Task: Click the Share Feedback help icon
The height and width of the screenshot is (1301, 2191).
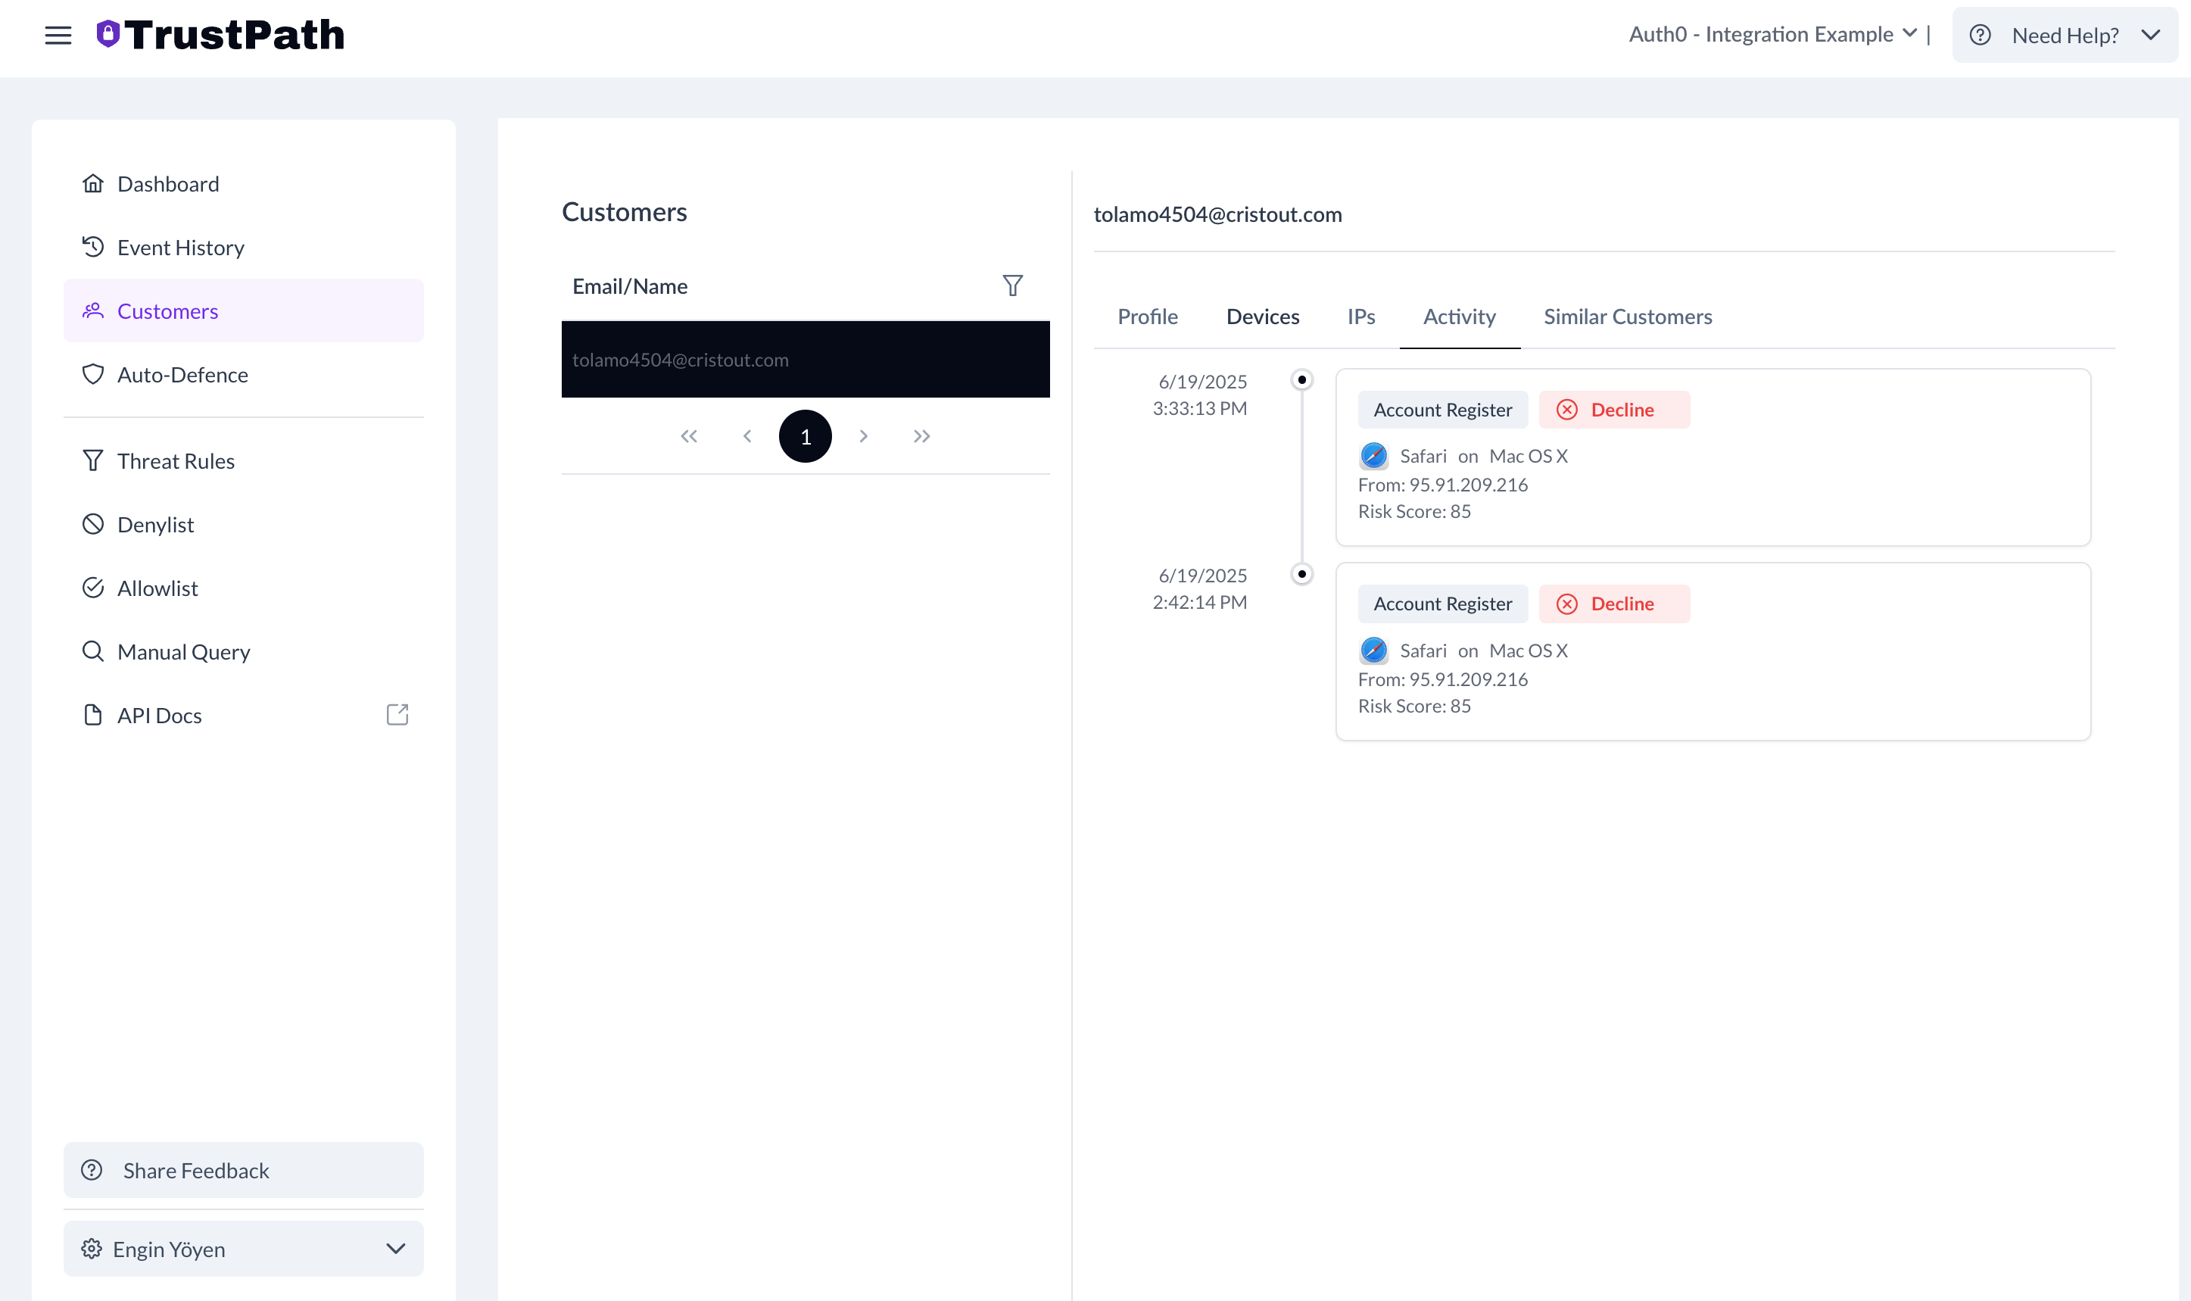Action: coord(92,1169)
